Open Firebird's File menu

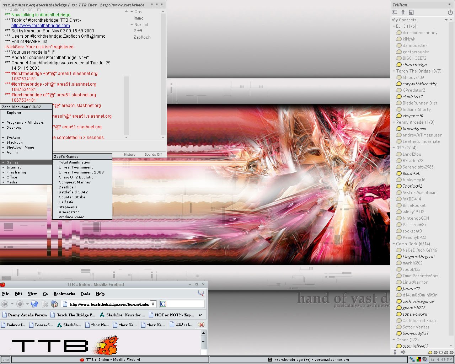click(x=6, y=294)
